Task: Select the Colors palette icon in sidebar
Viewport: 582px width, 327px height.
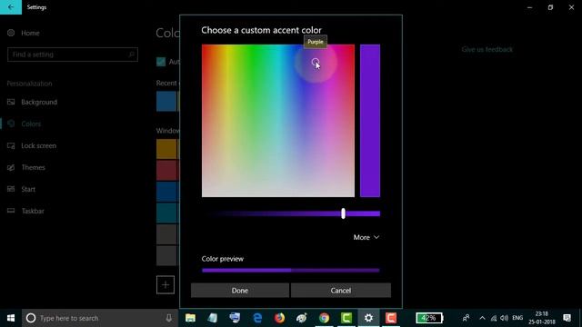Action: coord(11,124)
